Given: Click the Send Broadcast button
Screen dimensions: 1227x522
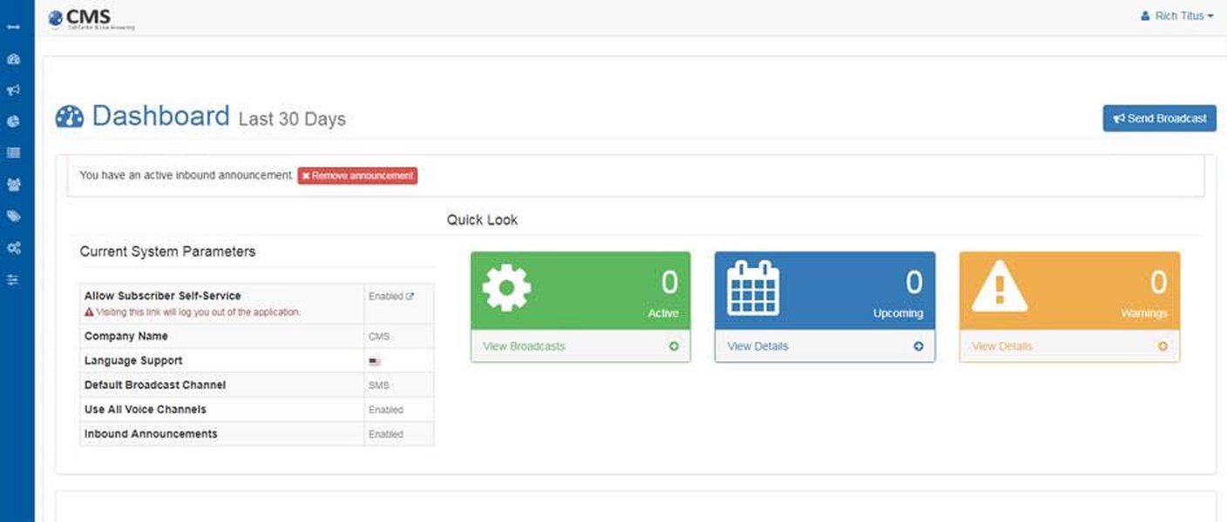Looking at the screenshot, I should pyautogui.click(x=1159, y=118).
